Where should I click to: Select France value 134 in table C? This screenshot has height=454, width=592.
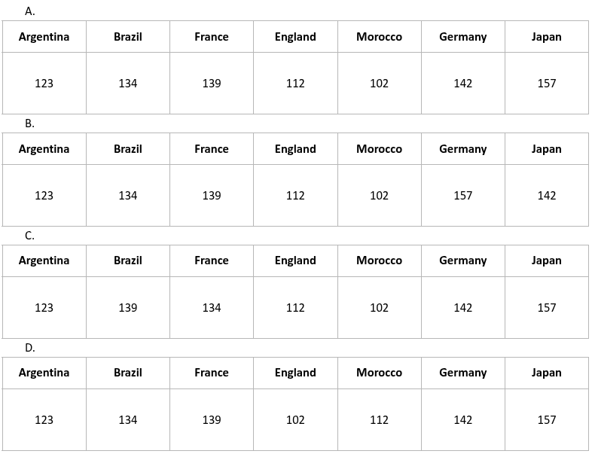(212, 308)
